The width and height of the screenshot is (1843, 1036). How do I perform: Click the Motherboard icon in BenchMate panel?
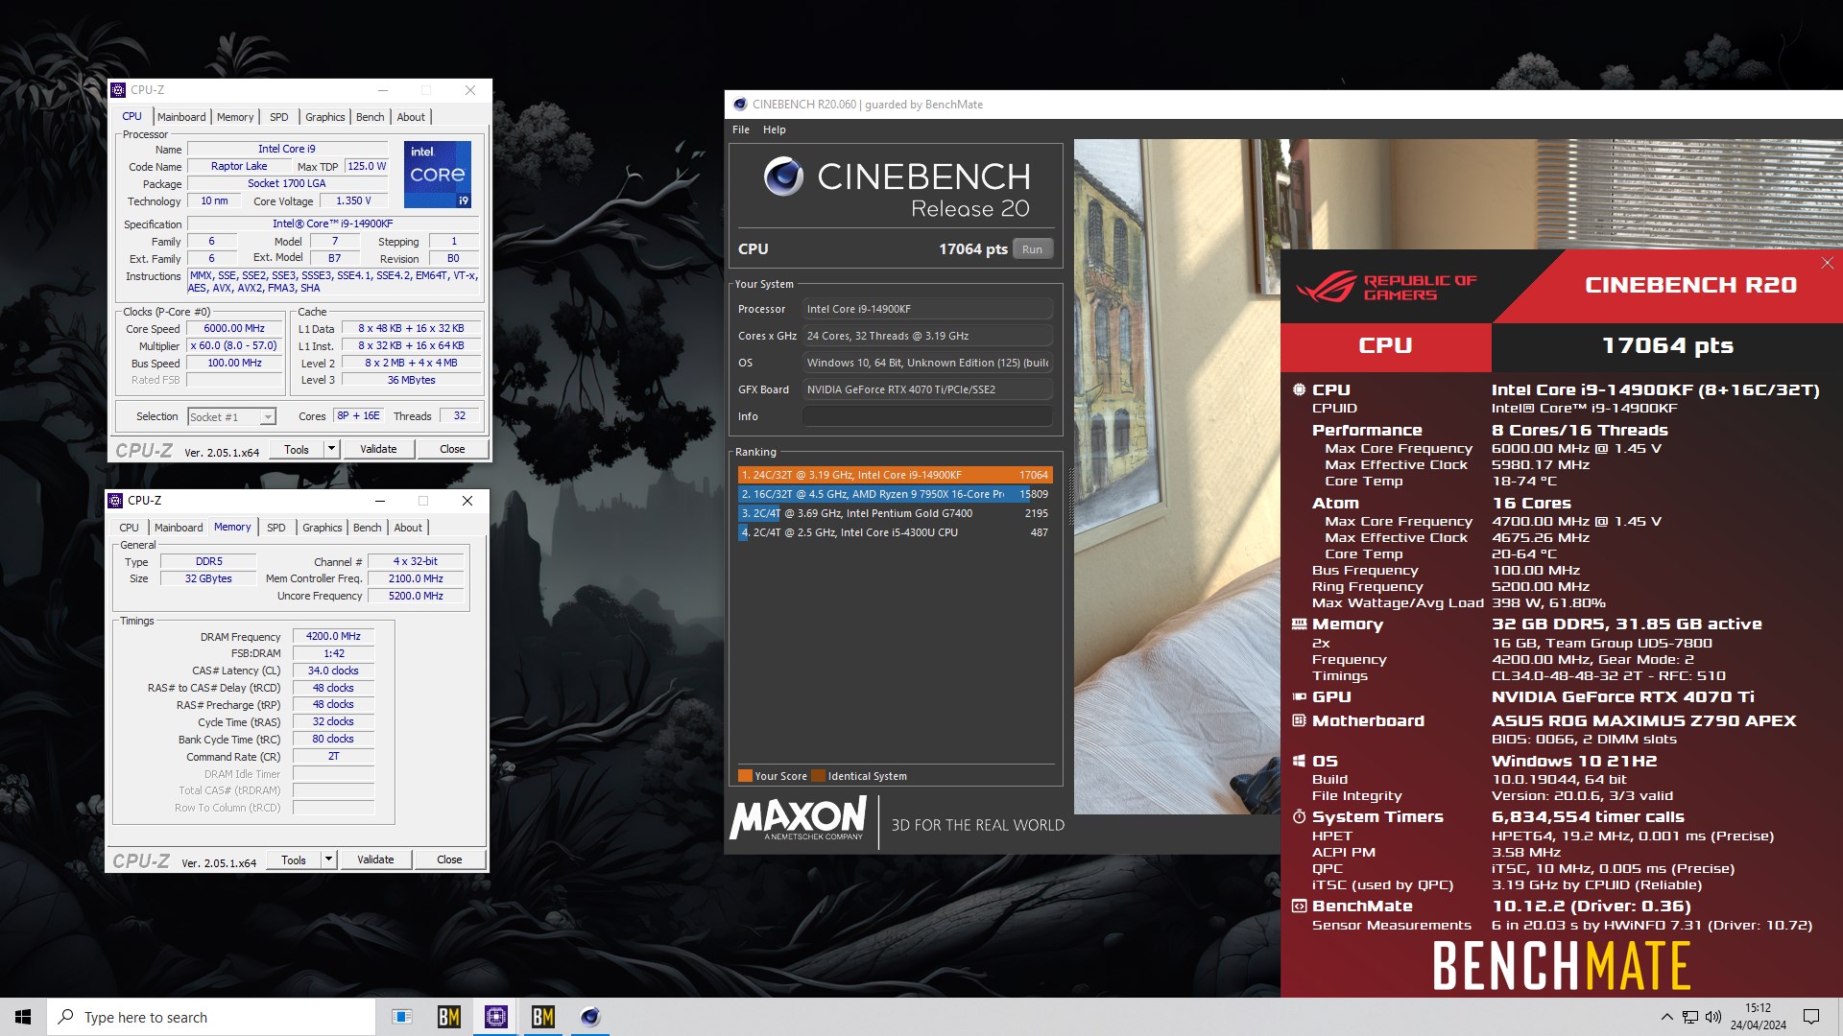[x=1299, y=720]
